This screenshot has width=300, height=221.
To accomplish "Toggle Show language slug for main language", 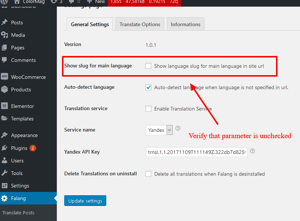I will [x=148, y=66].
